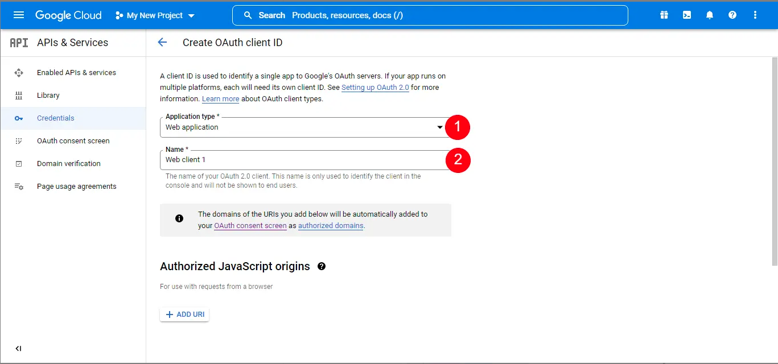The width and height of the screenshot is (778, 364).
Task: Open the three-dot options menu
Action: (x=755, y=15)
